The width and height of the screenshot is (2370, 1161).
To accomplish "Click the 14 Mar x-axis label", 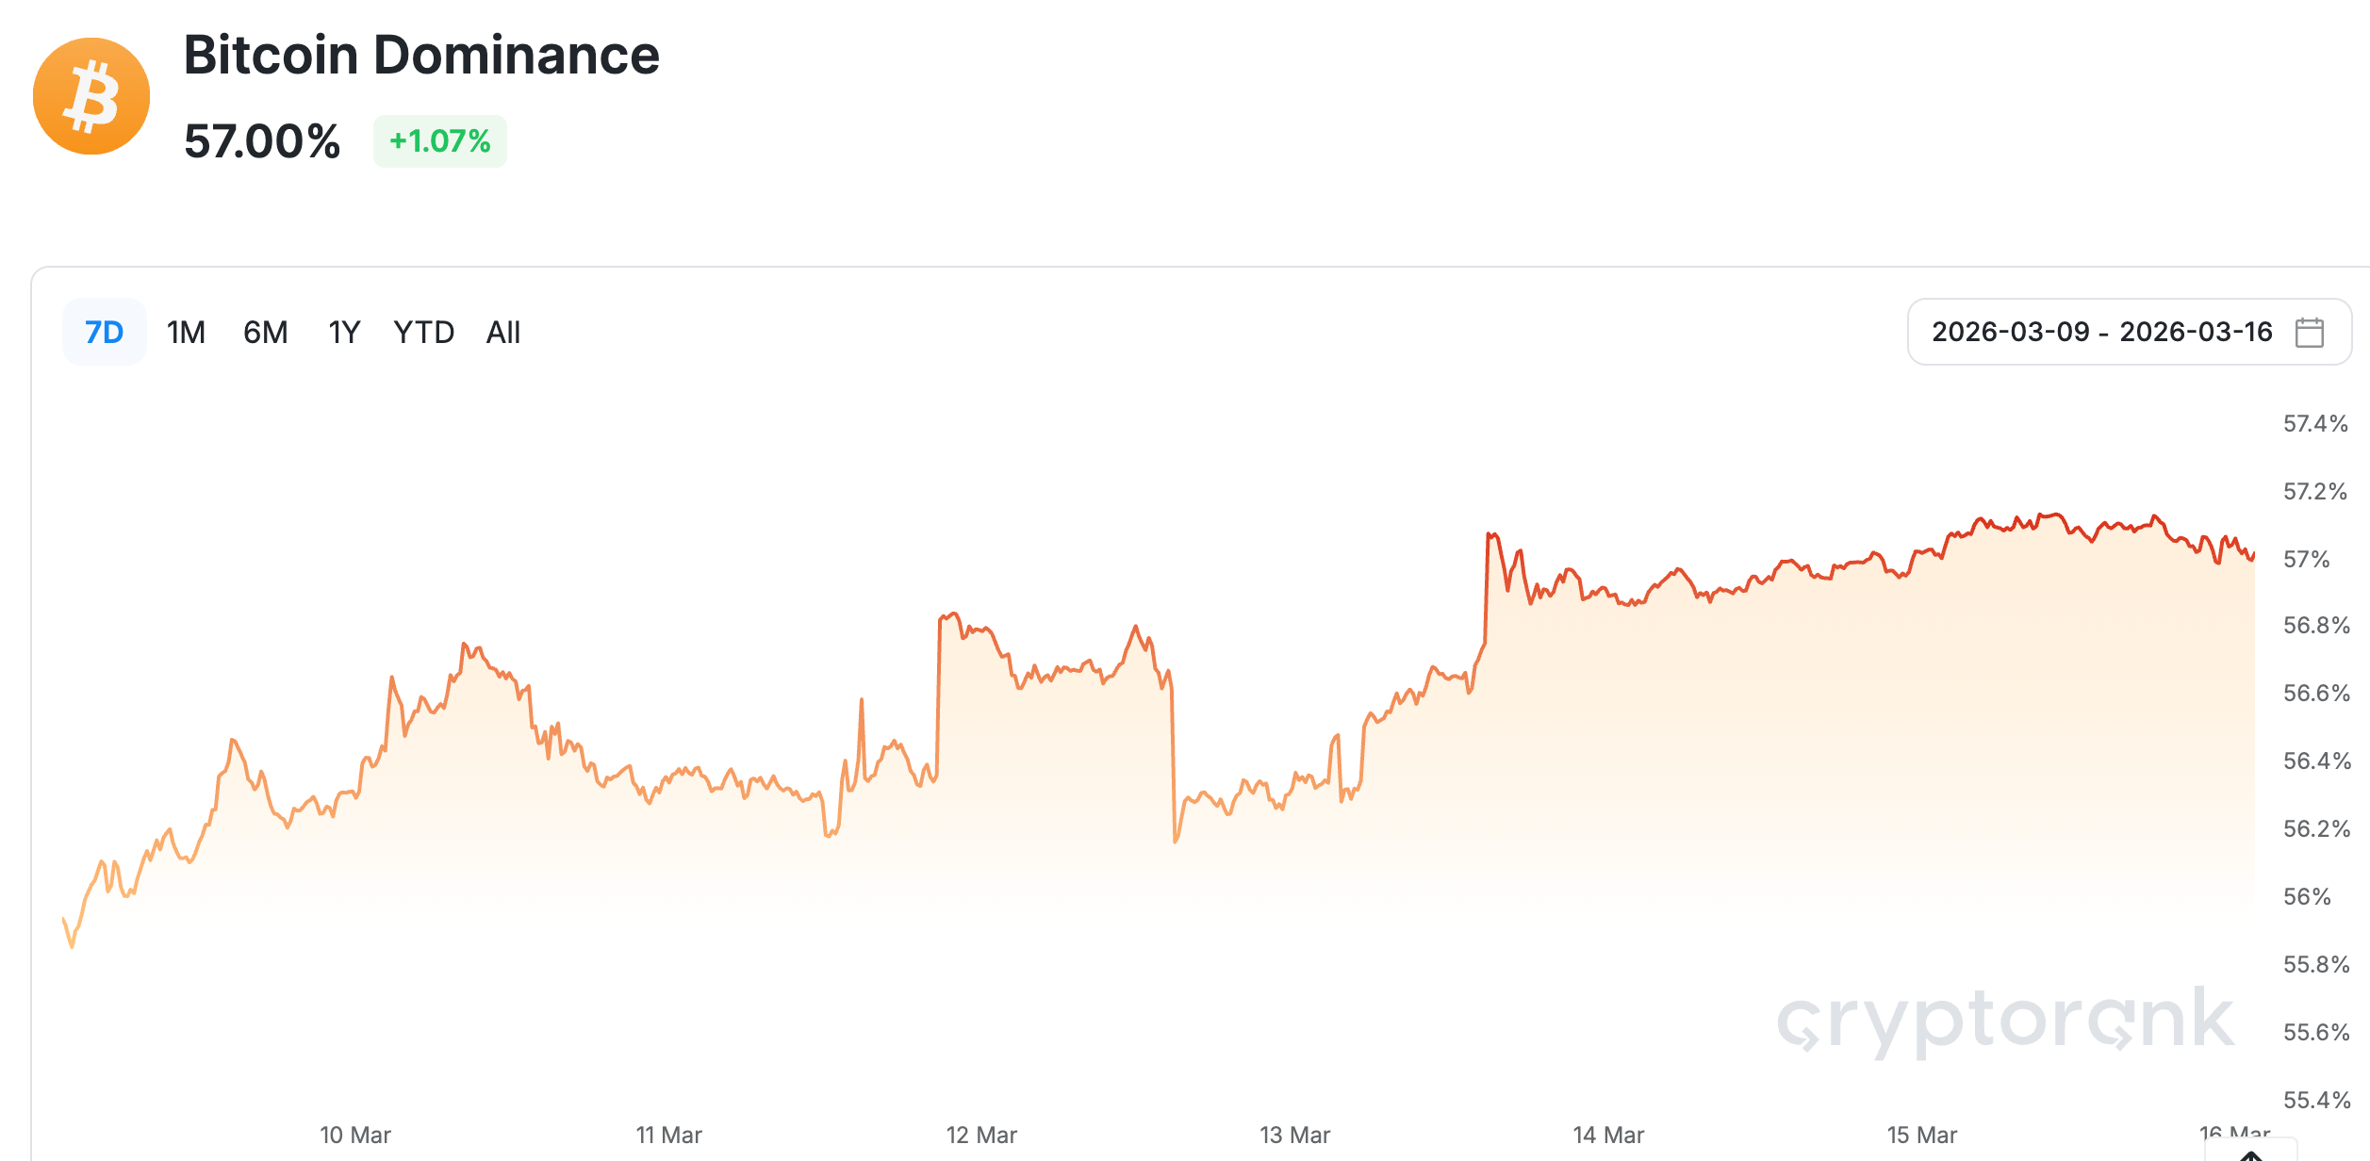I will pyautogui.click(x=1608, y=1135).
